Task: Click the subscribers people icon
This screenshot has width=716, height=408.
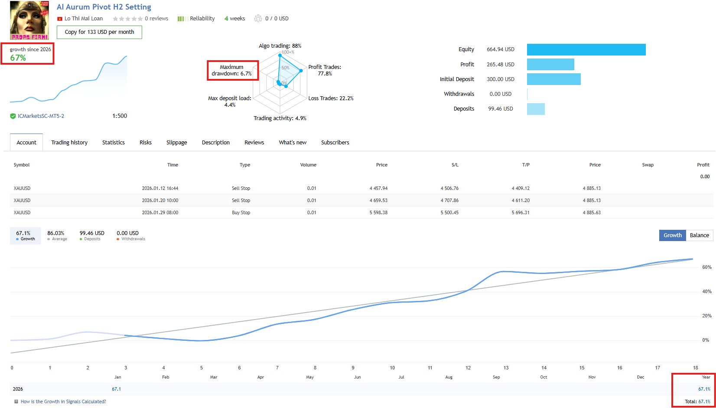Action: tap(258, 18)
